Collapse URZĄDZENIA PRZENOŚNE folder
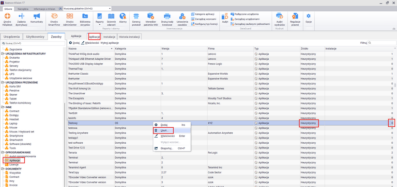Screen dimensions: 397x187 pyautogui.click(x=3, y=82)
